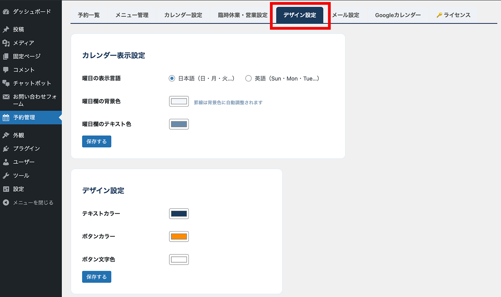Viewport: 501px width, 297px height.
Task: Click the コメント speech bubble icon
Action: (x=6, y=70)
